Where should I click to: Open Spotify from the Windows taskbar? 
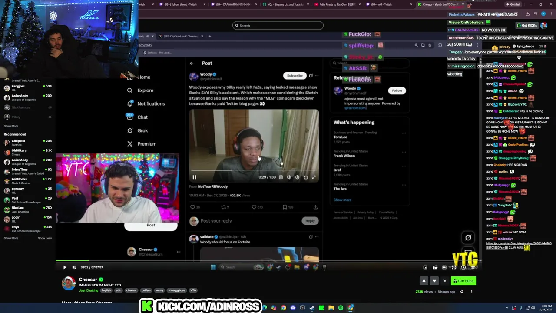point(341,308)
